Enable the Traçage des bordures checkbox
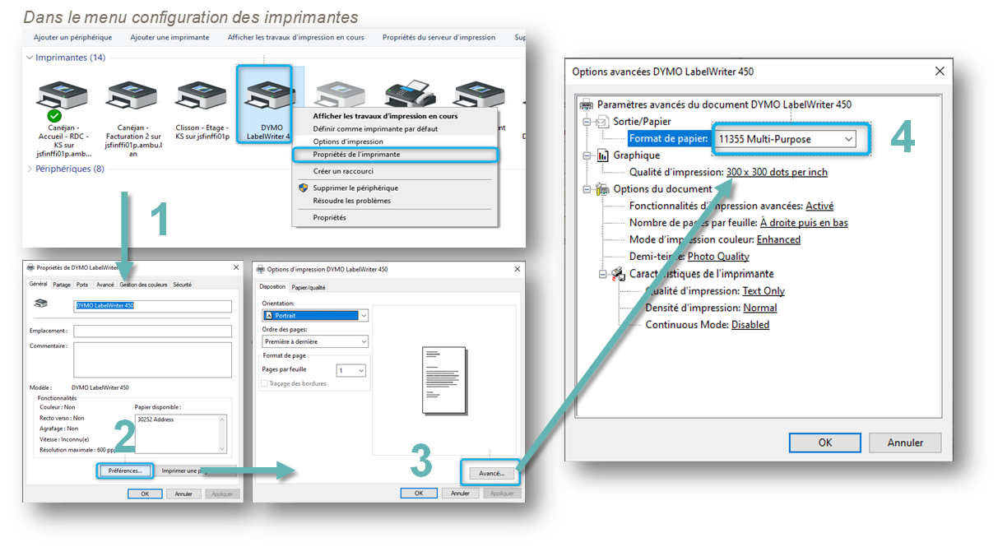This screenshot has height=547, width=998. click(266, 383)
